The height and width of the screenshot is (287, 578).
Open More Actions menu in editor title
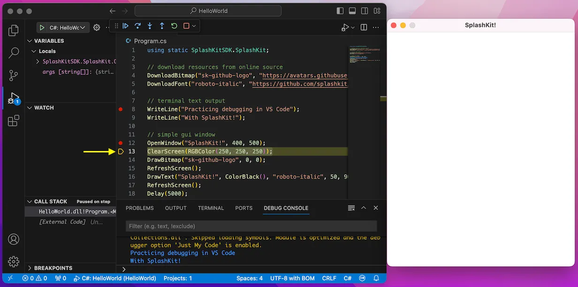tap(375, 28)
